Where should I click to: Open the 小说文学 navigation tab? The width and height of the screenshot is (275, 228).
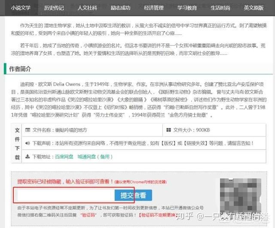point(21,8)
